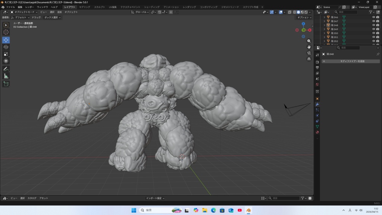
Task: Expand the 球.047 tree item
Action: point(325,21)
